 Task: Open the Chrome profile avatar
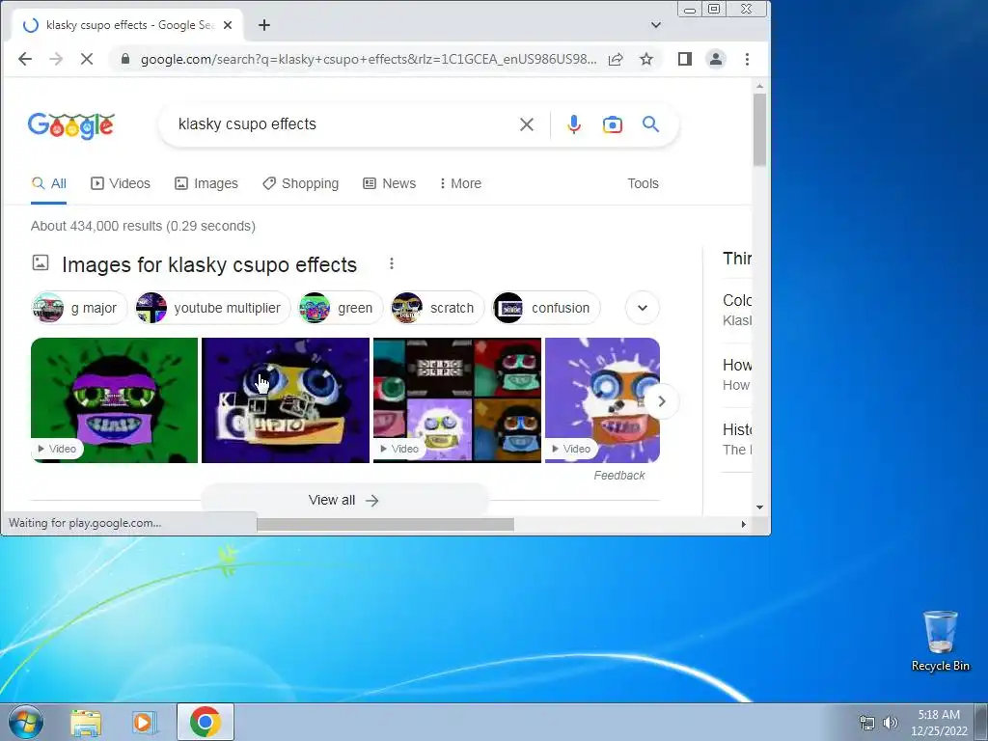coord(716,59)
